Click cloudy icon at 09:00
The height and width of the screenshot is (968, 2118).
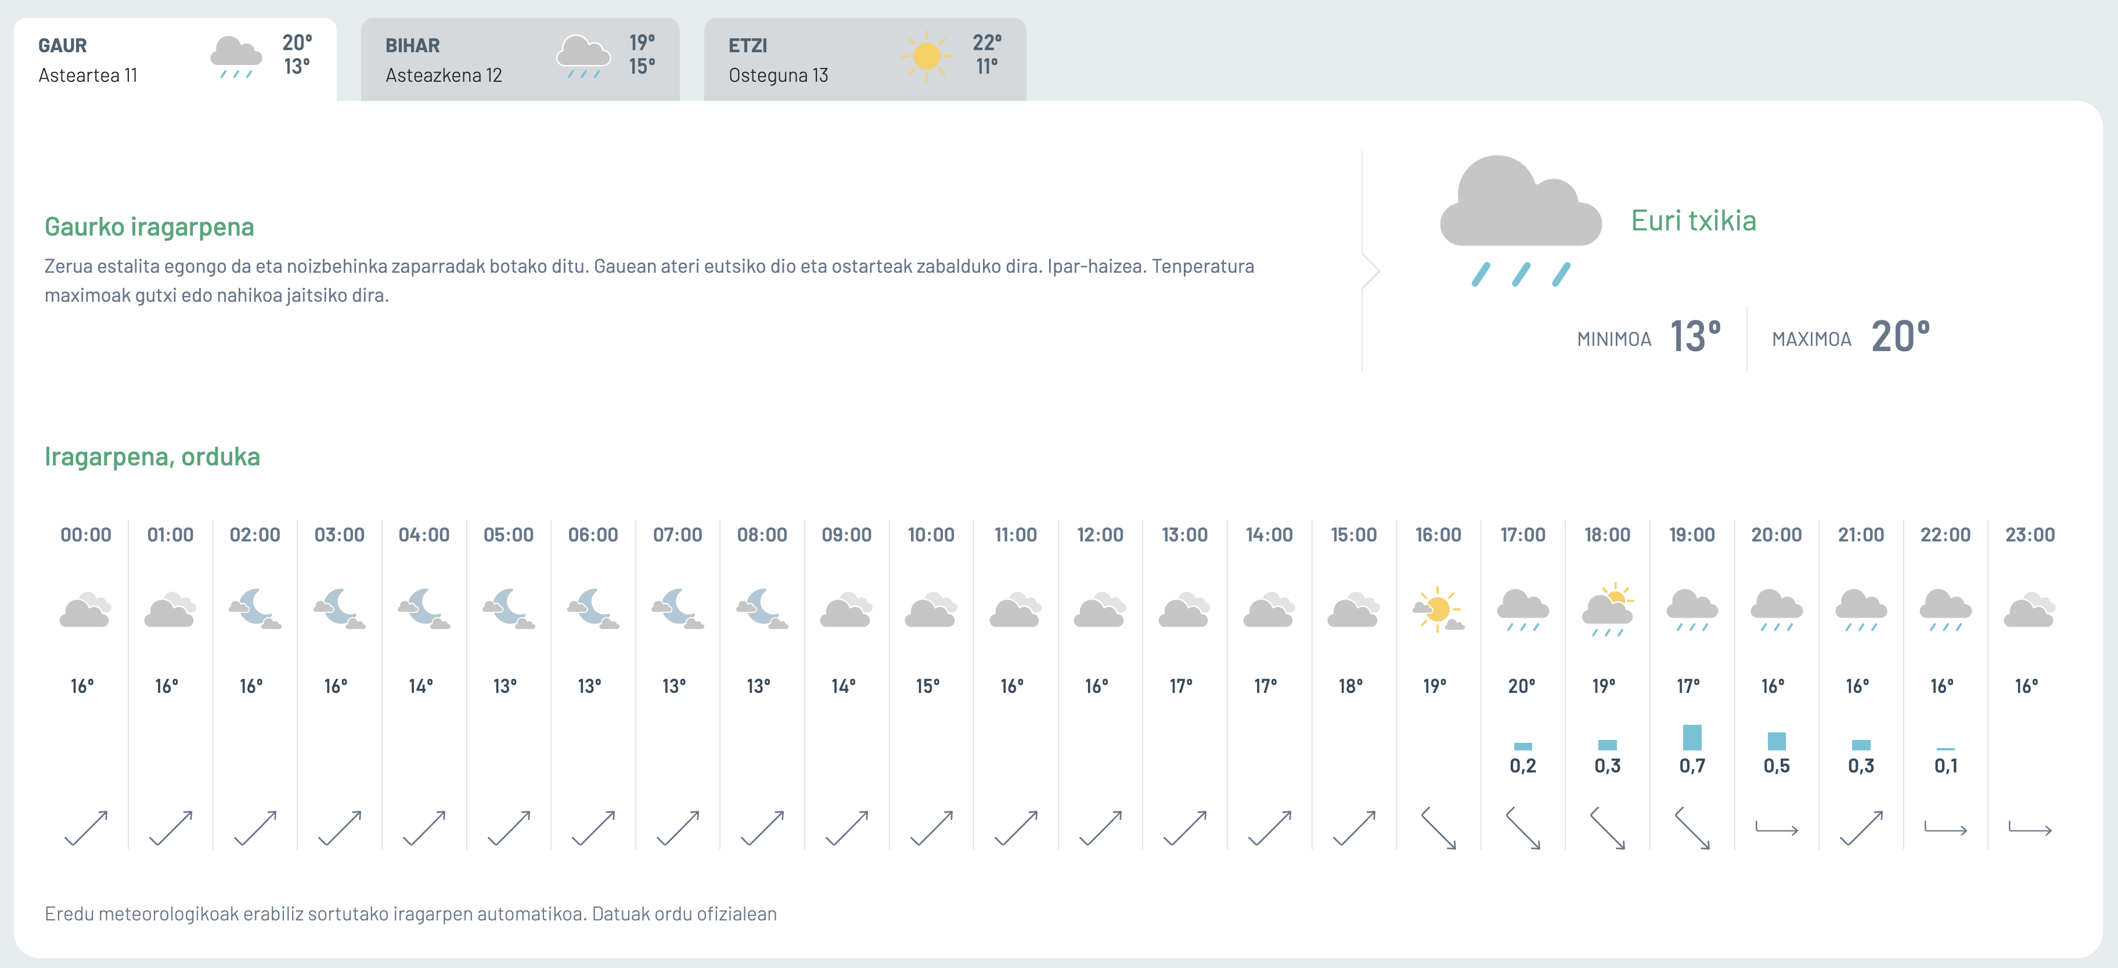tap(847, 610)
